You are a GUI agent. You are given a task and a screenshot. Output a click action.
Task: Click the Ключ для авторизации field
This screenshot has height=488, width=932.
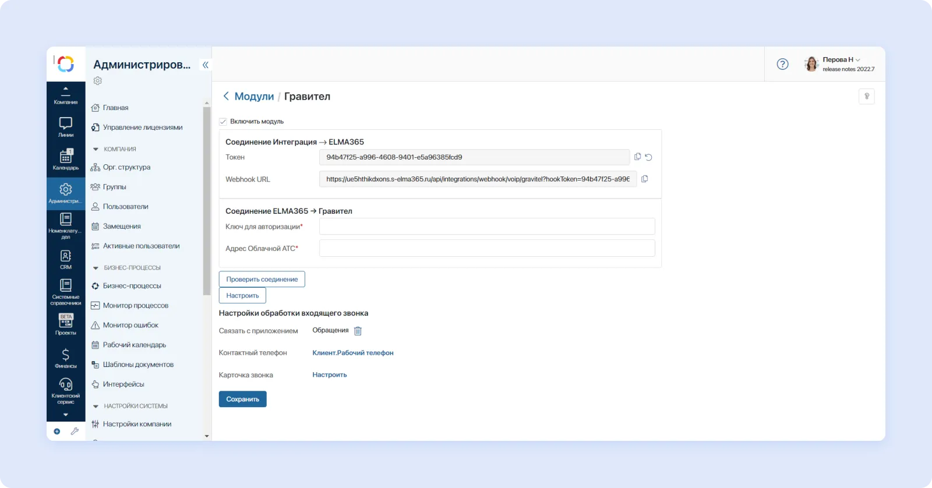[x=486, y=227]
